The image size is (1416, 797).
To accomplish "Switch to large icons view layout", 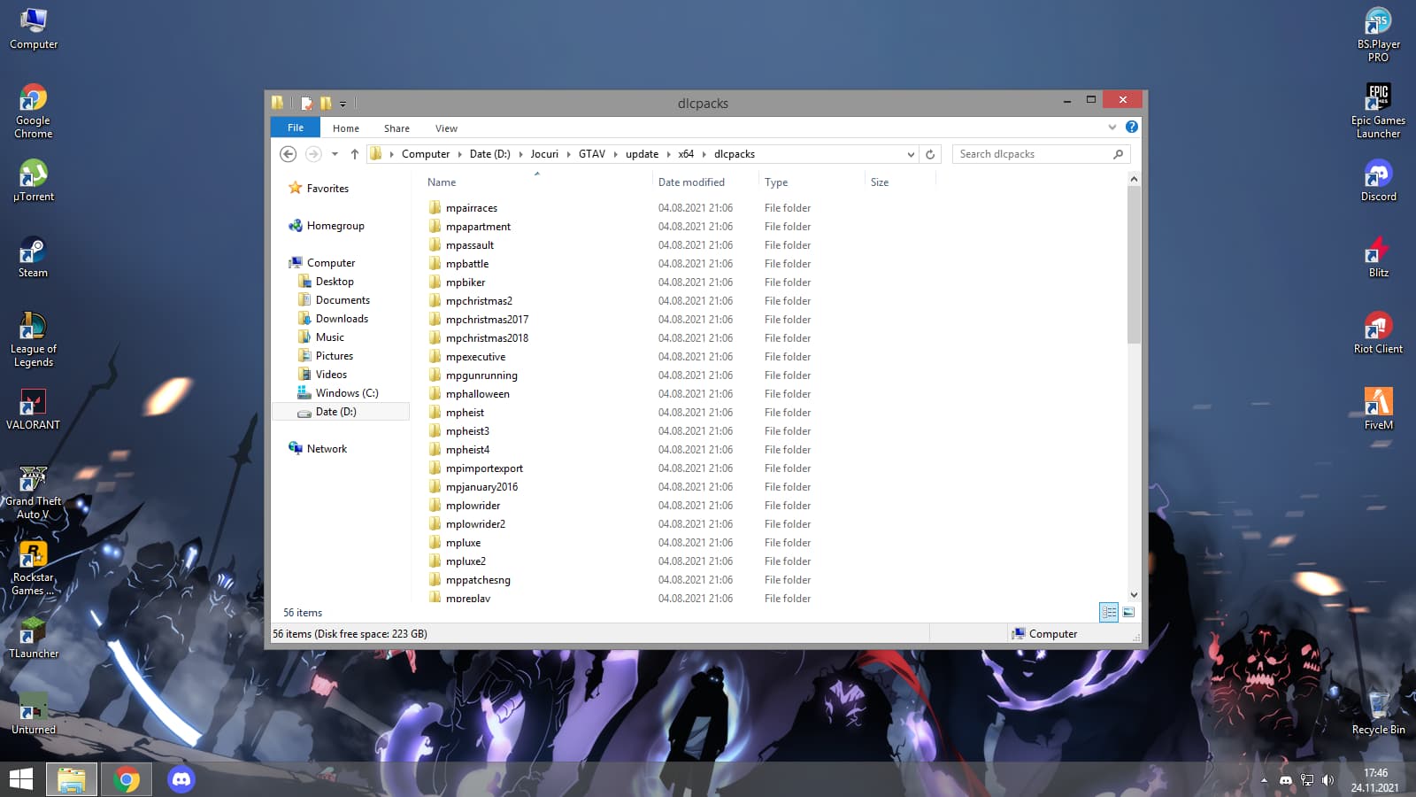I will coord(1128,612).
